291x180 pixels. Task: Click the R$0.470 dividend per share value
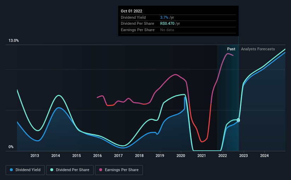[167, 24]
